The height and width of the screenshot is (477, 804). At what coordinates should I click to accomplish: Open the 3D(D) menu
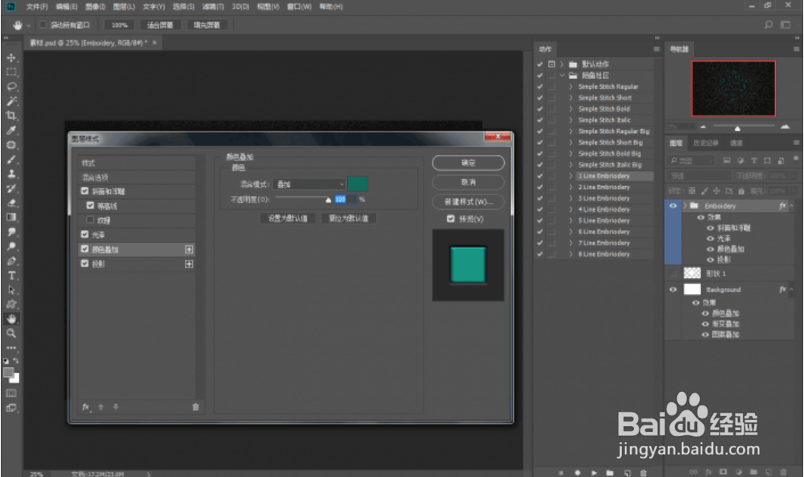240,7
